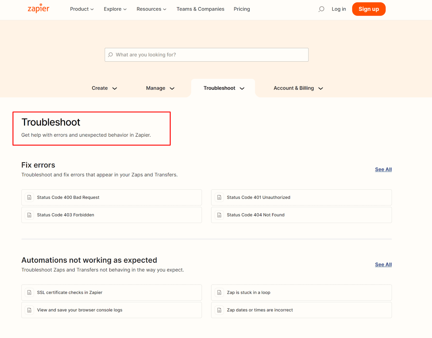432x338 pixels.
Task: Focus the 'What are you looking for?' field
Action: [x=207, y=55]
